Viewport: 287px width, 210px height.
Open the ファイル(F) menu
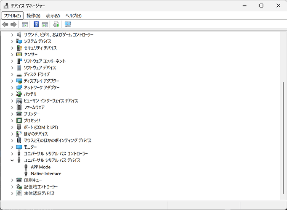click(12, 16)
